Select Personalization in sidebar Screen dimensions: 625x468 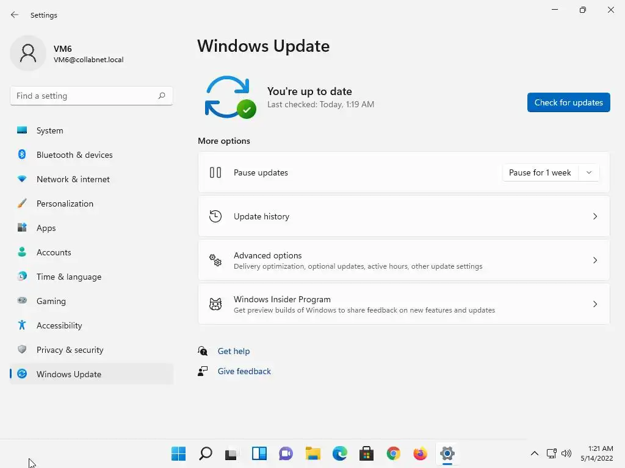tap(92, 204)
